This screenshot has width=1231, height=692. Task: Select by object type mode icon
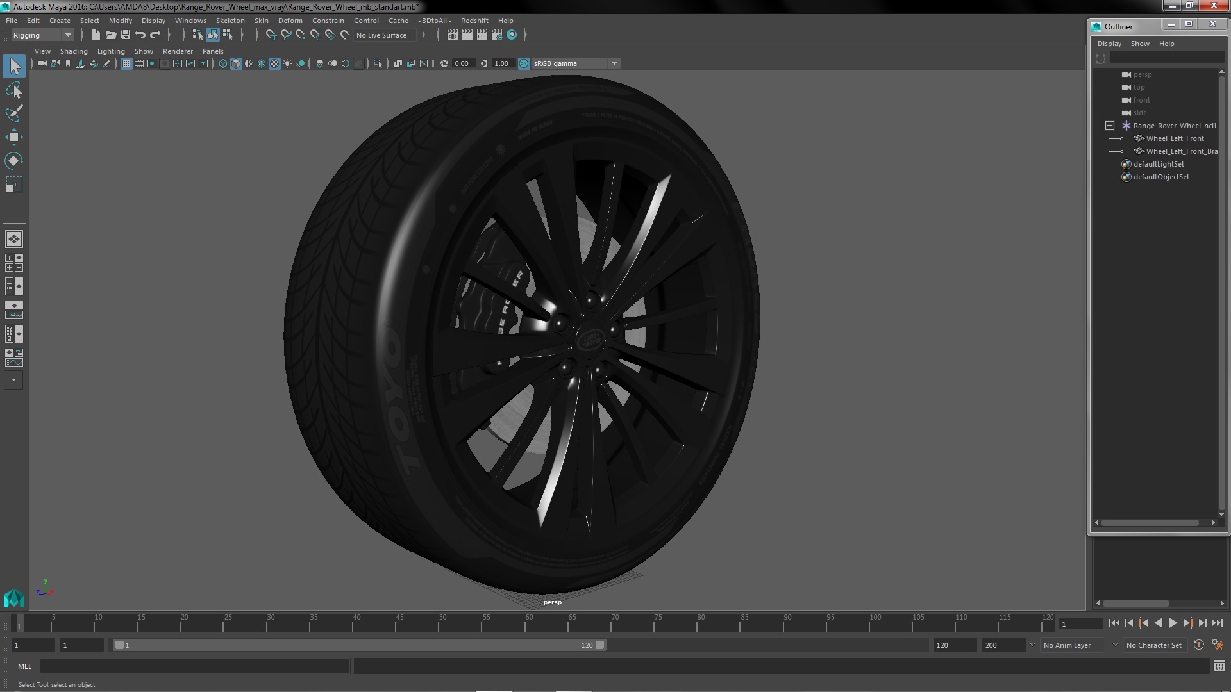pos(212,35)
